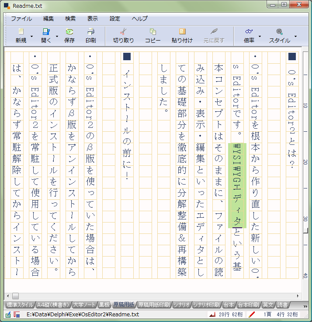Maximize the Readme.txt window
Image resolution: width=312 pixels, height=322 pixels.
point(284,4)
